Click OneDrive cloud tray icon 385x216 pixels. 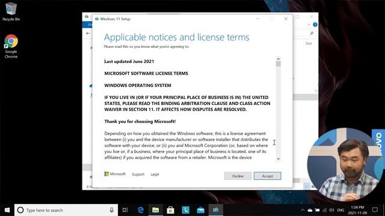310,210
